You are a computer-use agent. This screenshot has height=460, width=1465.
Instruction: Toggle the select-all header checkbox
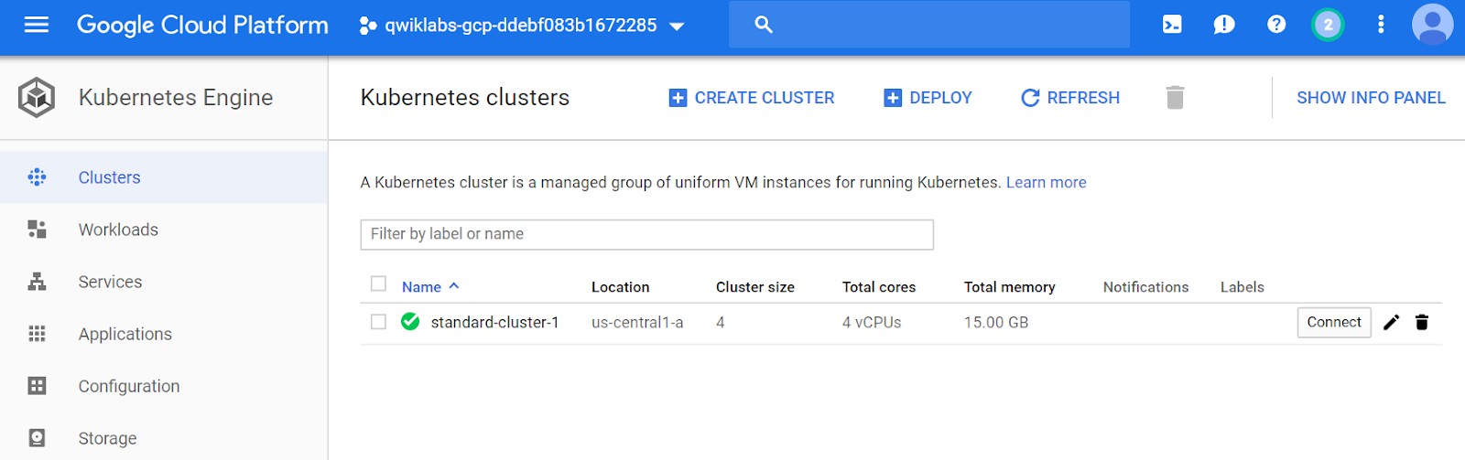click(378, 283)
